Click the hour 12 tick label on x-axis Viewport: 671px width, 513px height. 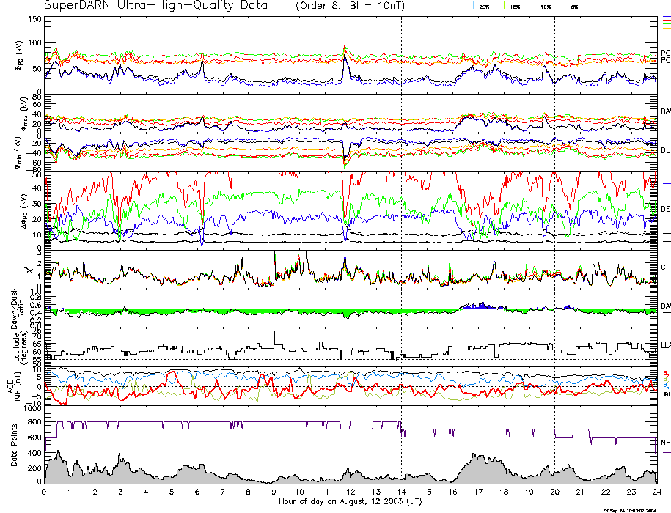(x=351, y=493)
